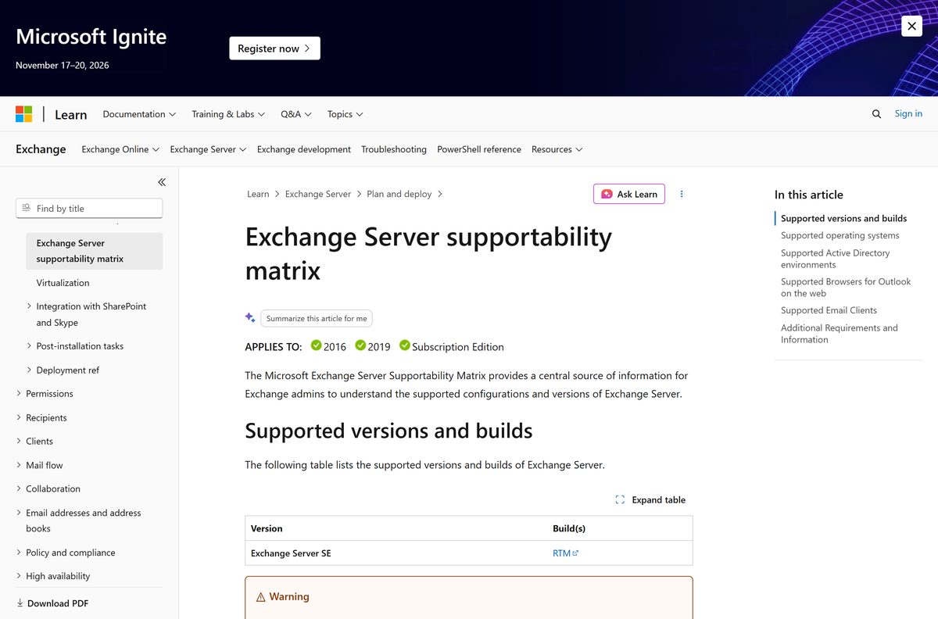Click the Exchange Server breadcrumb

tap(318, 194)
